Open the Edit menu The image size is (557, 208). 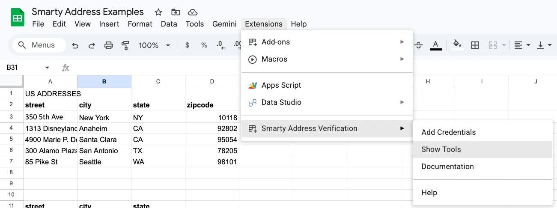click(x=59, y=24)
